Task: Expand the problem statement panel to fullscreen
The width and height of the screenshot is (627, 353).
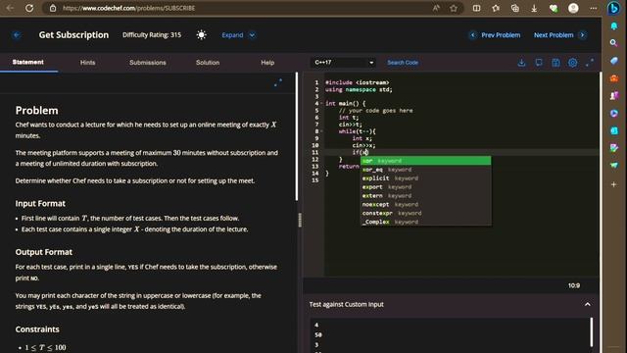Action: [x=278, y=82]
